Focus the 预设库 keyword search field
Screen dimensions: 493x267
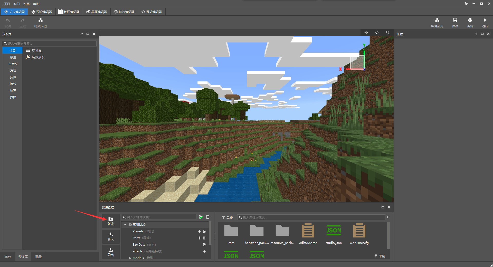(49, 43)
